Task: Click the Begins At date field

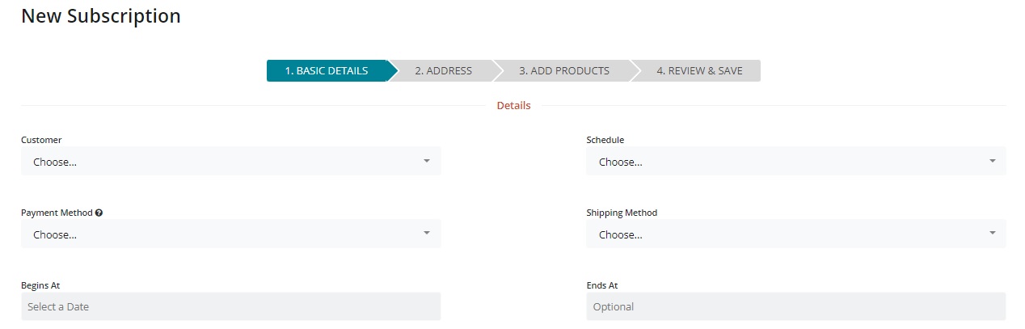Action: pyautogui.click(x=230, y=307)
